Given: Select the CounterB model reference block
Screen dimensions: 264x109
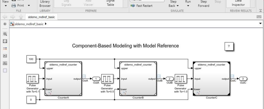Looking at the screenshot, I should pos(138,79).
